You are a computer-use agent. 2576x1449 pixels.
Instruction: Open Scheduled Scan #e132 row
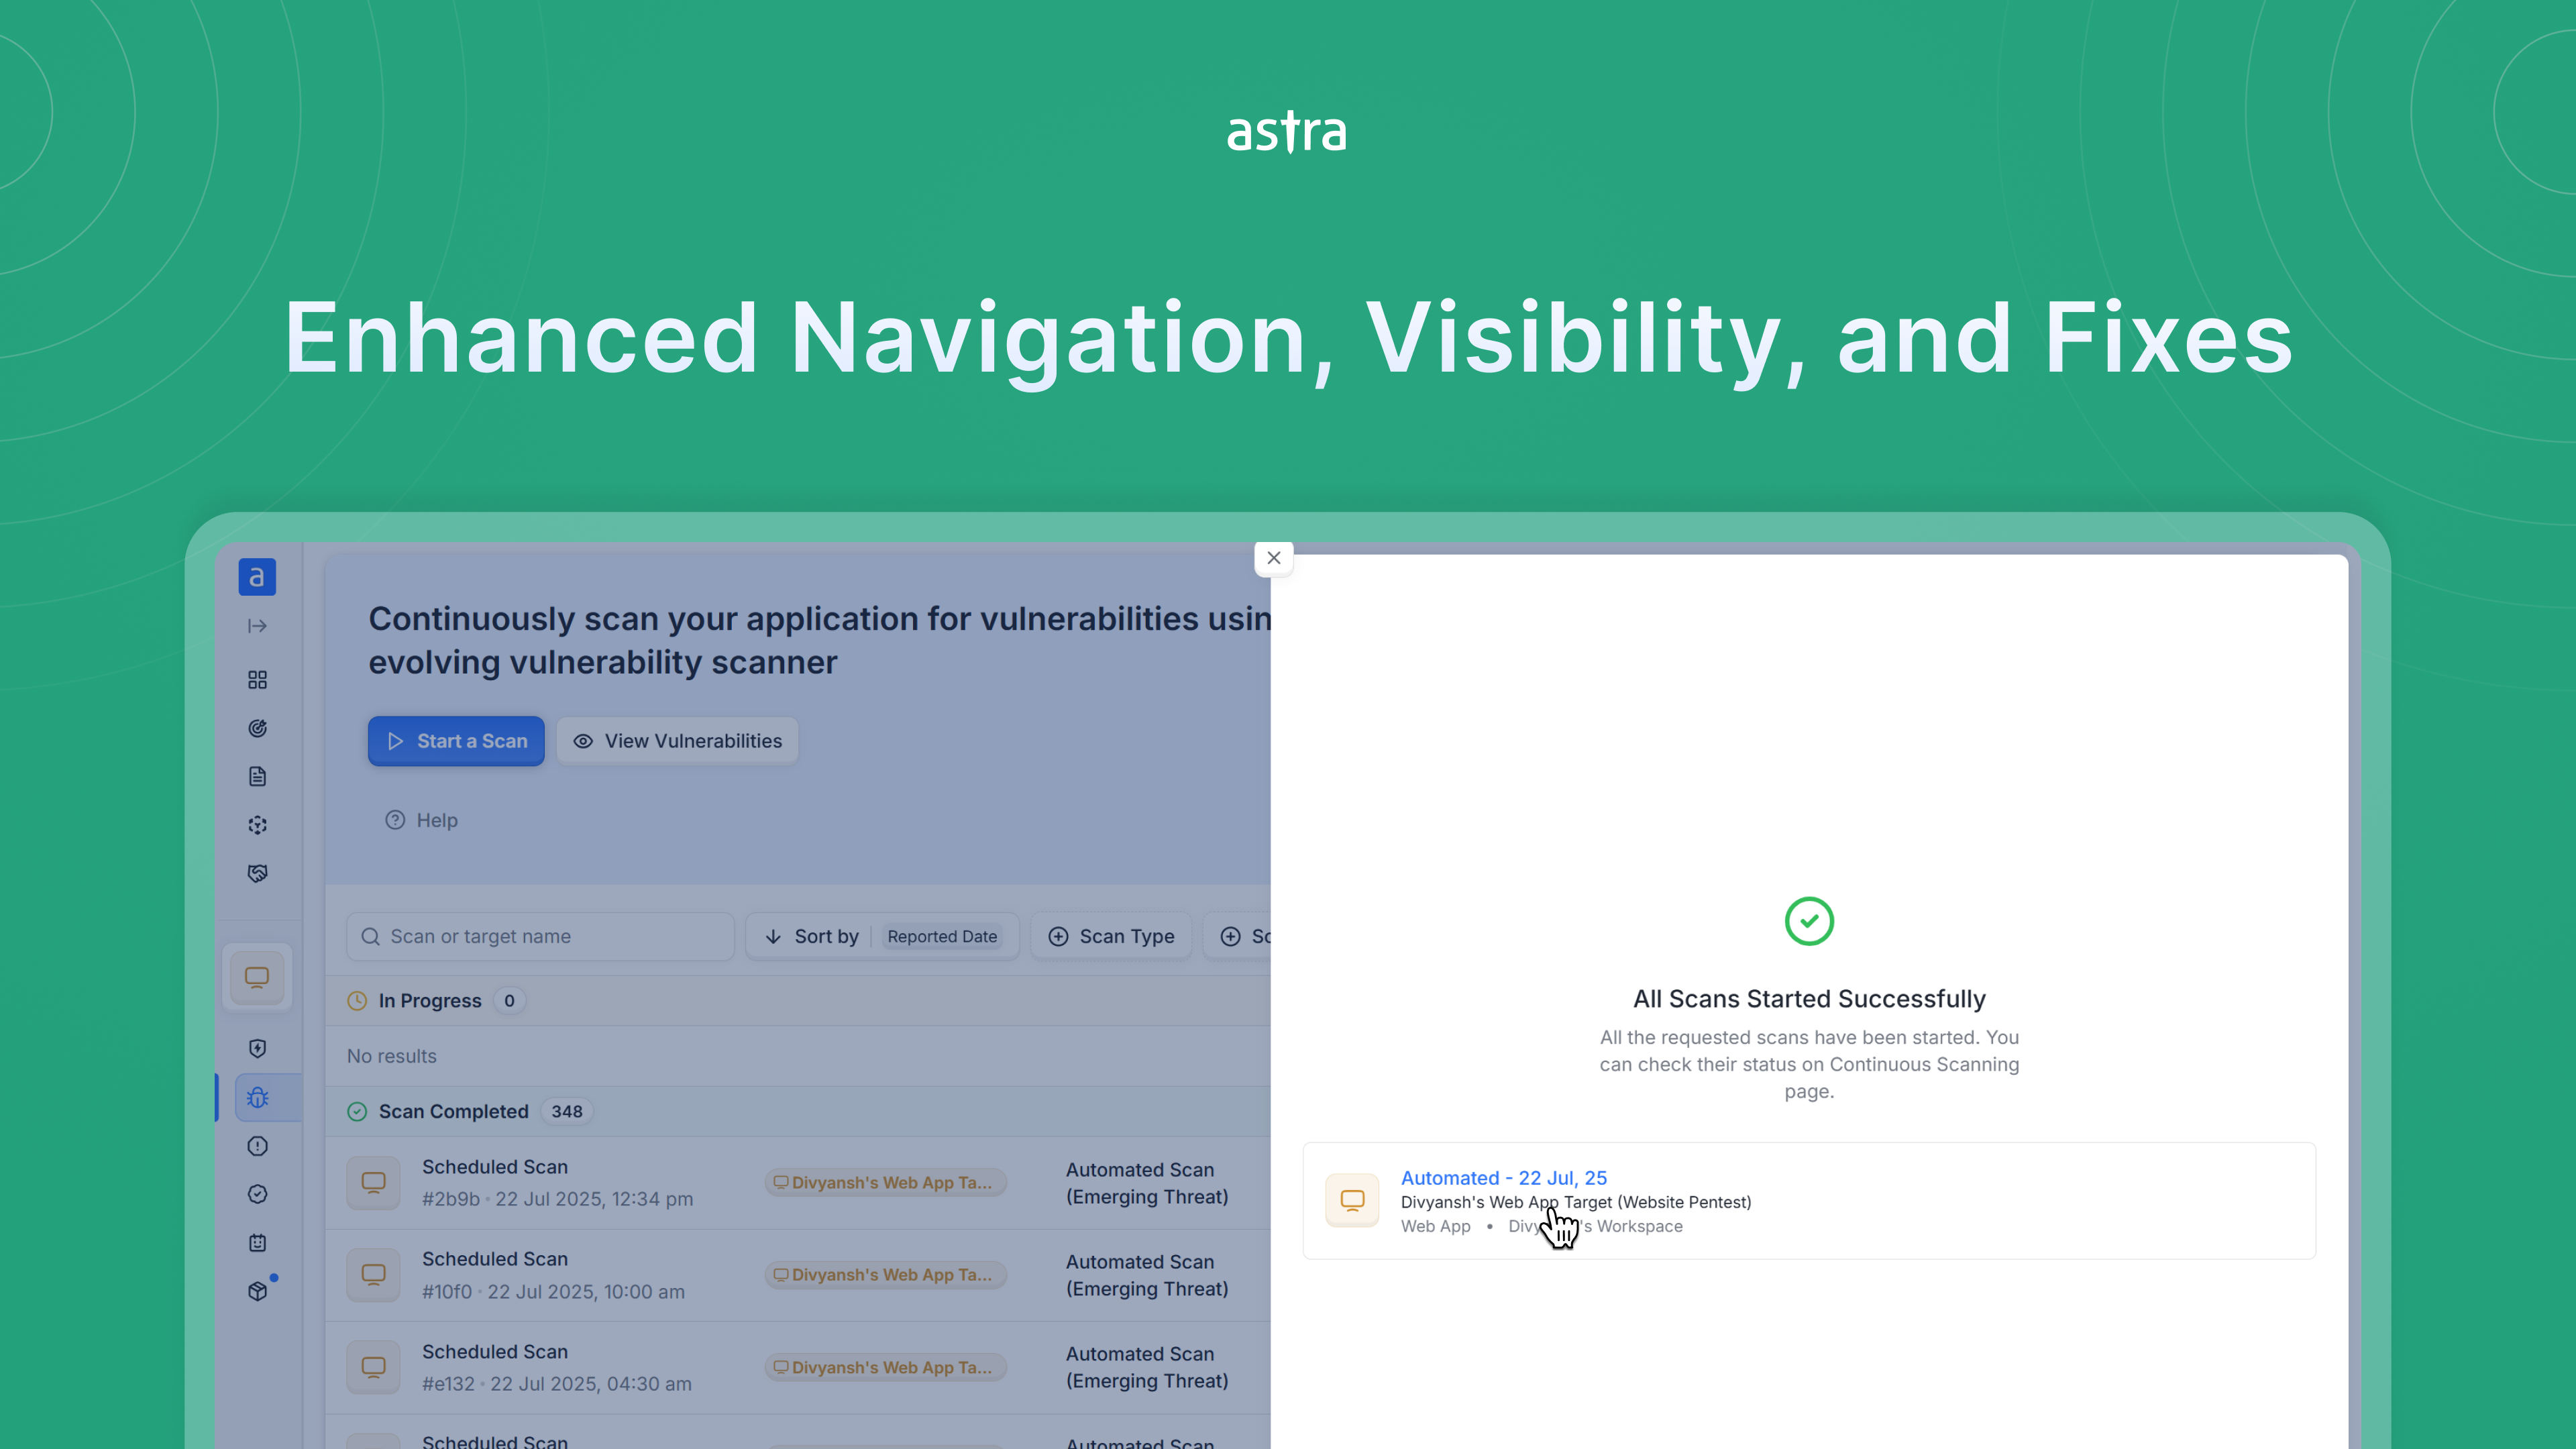click(797, 1367)
